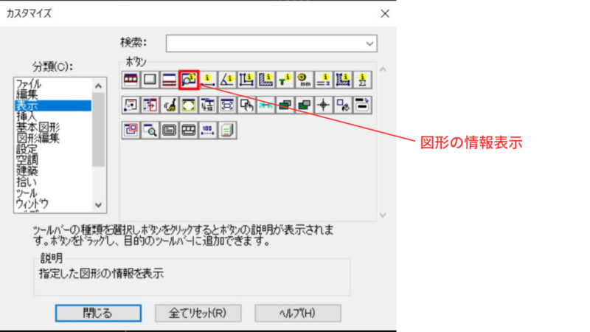The height and width of the screenshot is (332, 590).
Task: Click the yellow frame with white oval icon
Action: tap(189, 105)
